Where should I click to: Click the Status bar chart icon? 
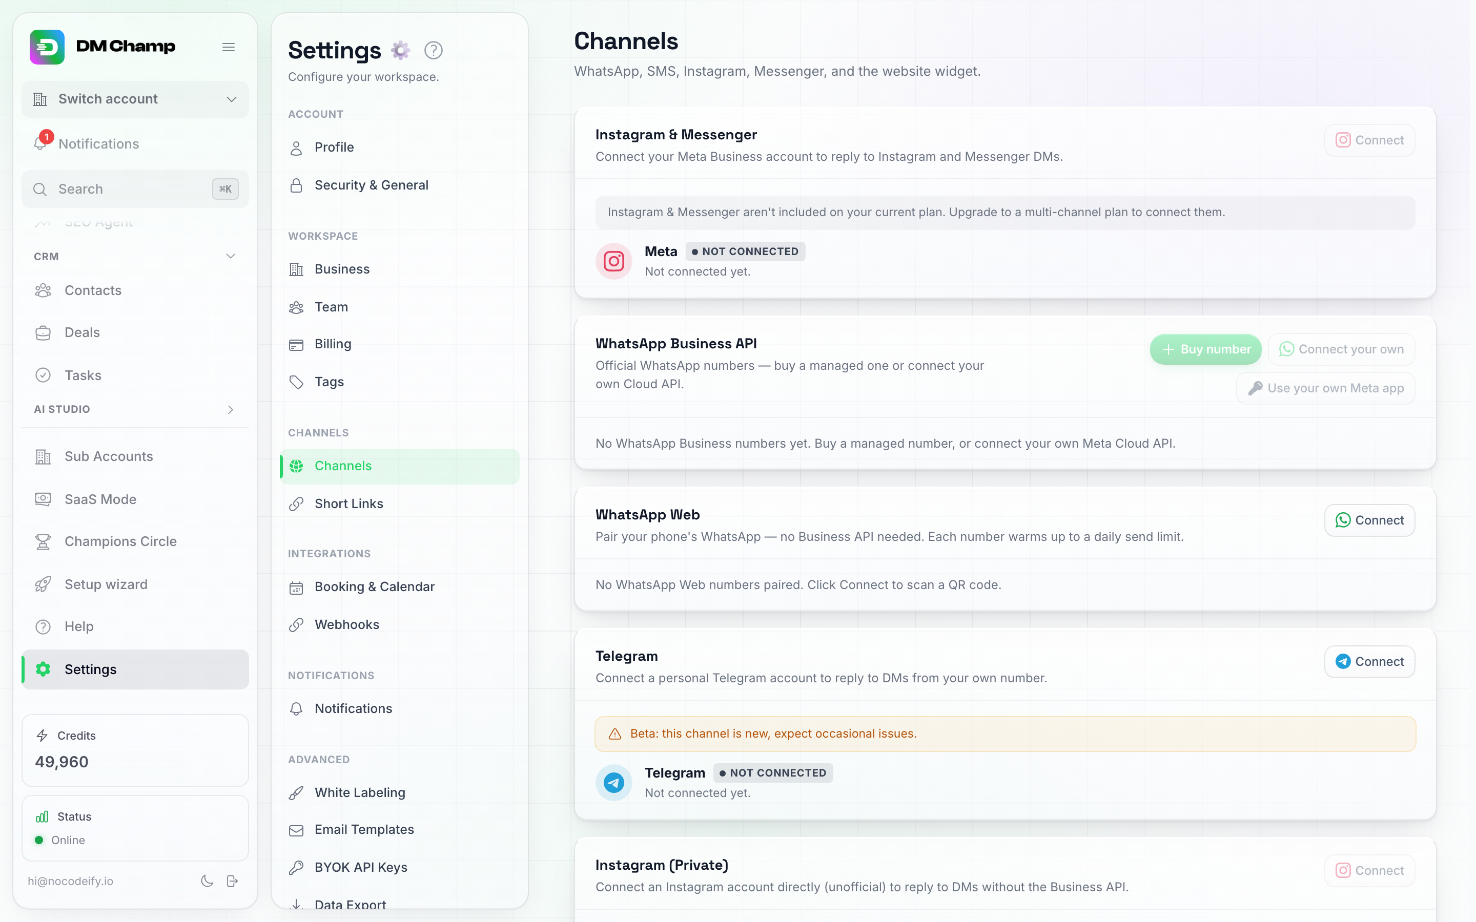point(42,816)
